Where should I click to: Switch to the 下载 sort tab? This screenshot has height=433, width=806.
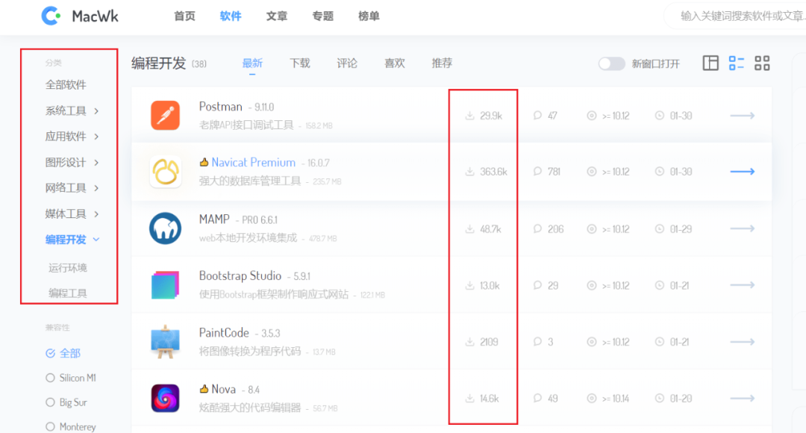coord(299,63)
